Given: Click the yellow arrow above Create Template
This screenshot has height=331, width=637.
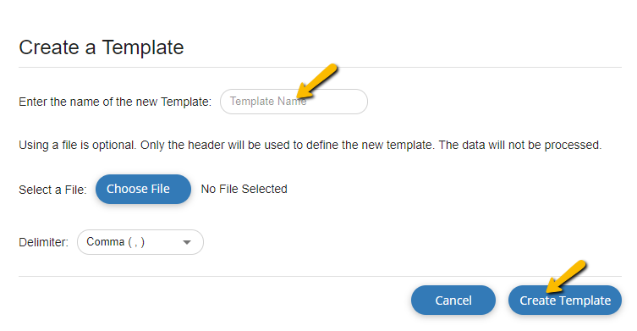Looking at the screenshot, I should tap(565, 277).
